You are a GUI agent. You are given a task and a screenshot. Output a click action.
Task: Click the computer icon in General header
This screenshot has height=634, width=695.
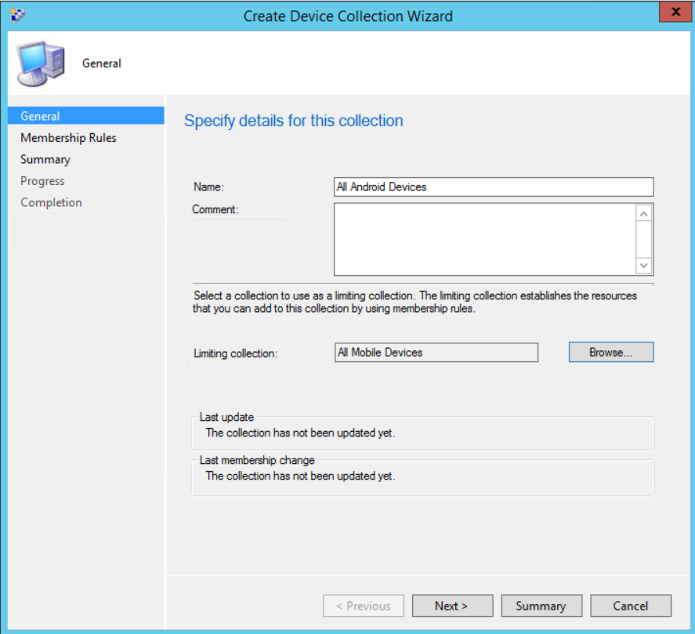(41, 63)
